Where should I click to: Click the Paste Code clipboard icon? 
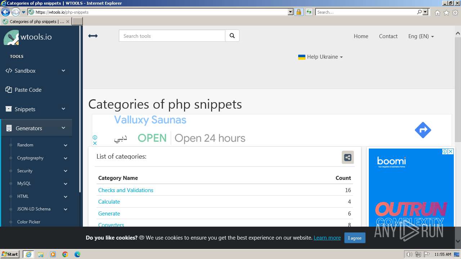(x=9, y=90)
